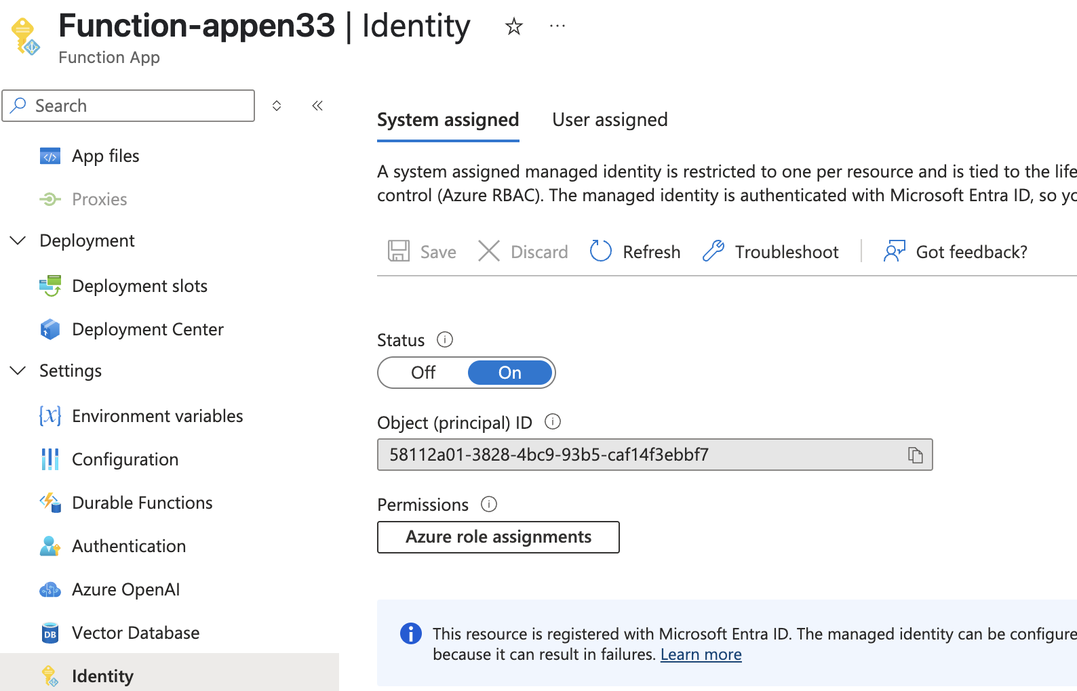
Task: Click the Function App key icon in header
Action: 26,37
